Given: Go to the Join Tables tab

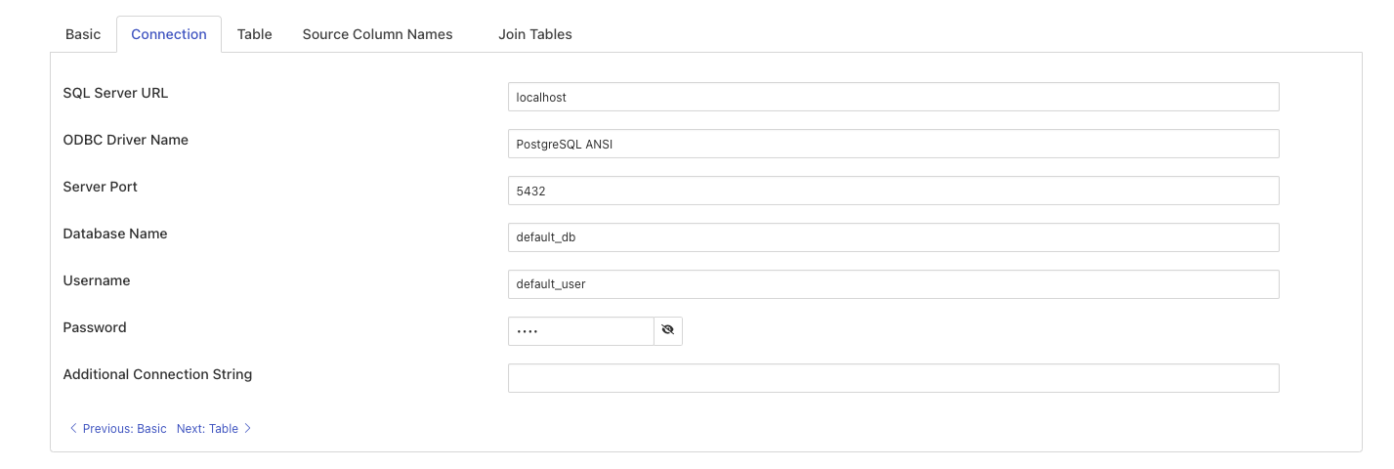Looking at the screenshot, I should pyautogui.click(x=535, y=34).
